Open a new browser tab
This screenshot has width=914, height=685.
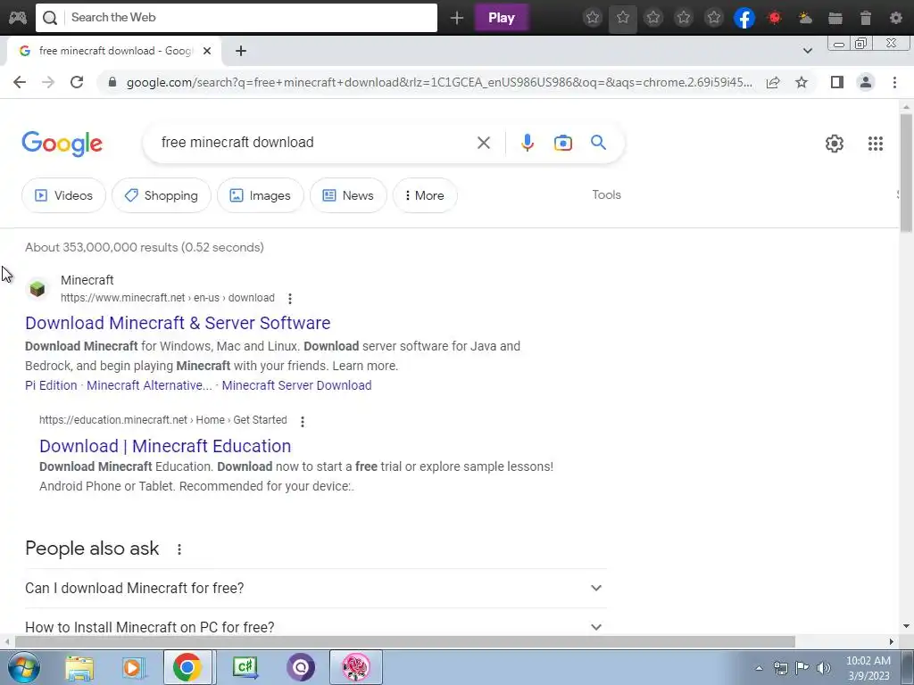241,51
